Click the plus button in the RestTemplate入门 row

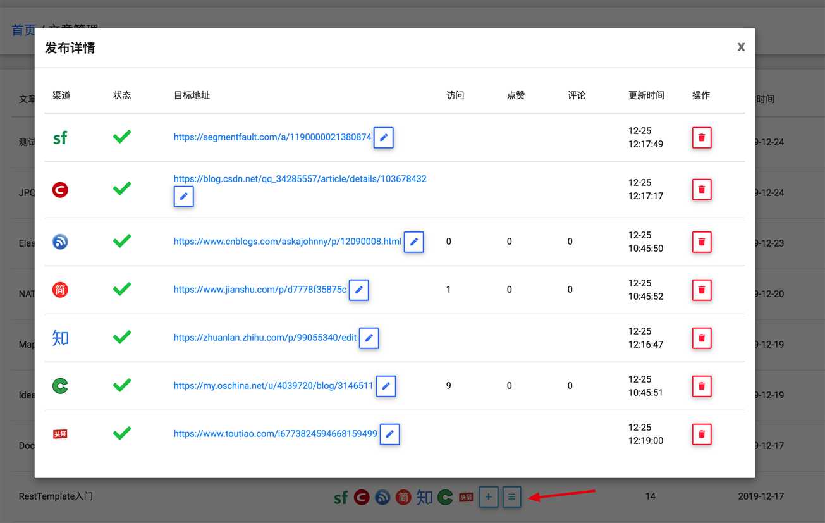tap(488, 496)
